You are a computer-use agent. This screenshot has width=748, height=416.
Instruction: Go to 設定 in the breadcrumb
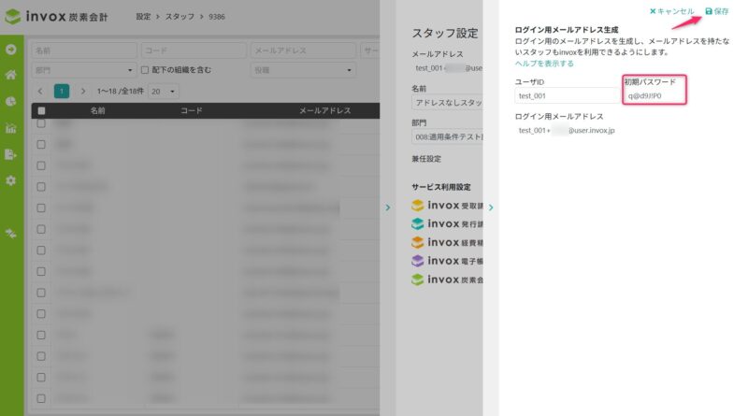(x=143, y=17)
